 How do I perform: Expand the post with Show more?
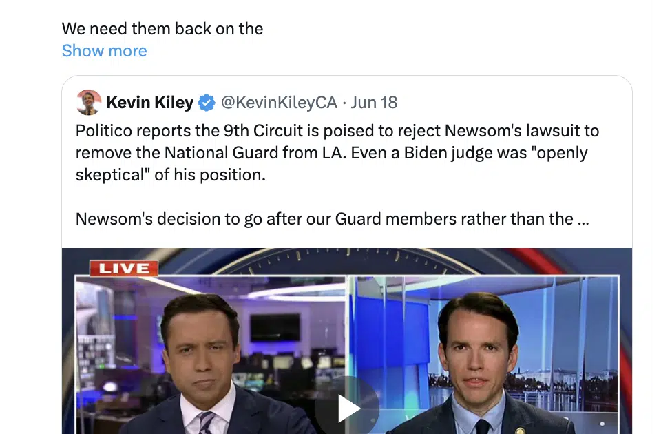click(104, 51)
